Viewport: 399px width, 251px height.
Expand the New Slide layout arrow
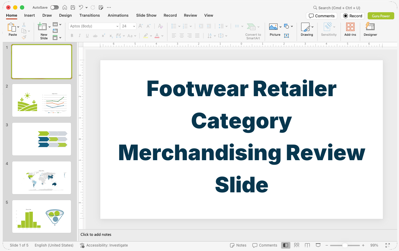49,27
